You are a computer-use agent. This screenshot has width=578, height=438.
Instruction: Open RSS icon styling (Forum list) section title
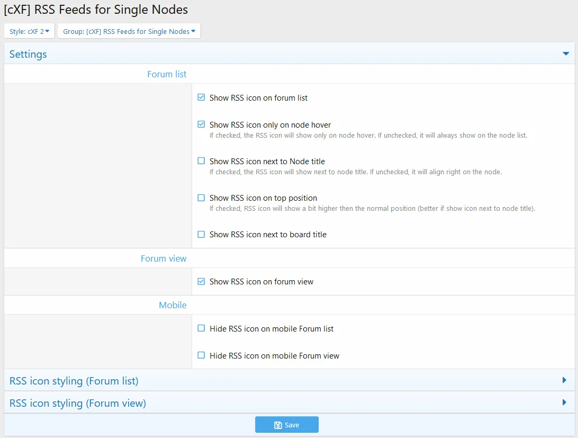pos(74,381)
